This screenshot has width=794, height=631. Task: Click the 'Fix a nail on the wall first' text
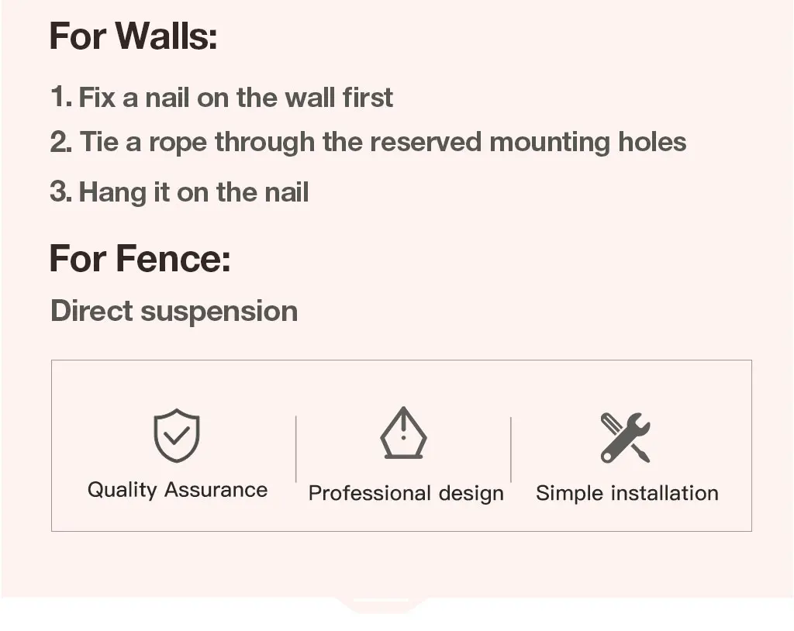tap(236, 98)
